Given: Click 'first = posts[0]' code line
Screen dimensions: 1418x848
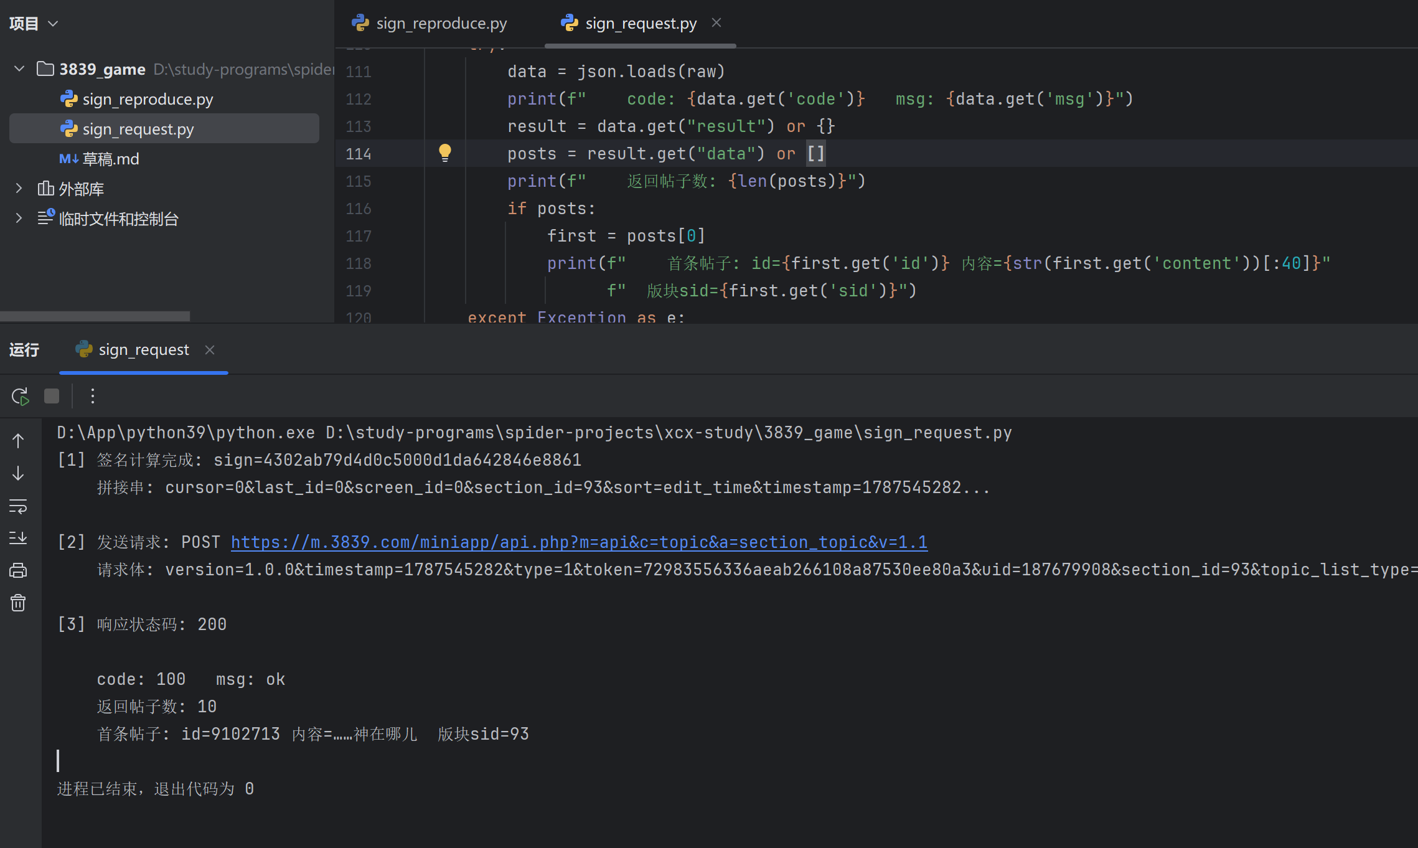Looking at the screenshot, I should (626, 236).
